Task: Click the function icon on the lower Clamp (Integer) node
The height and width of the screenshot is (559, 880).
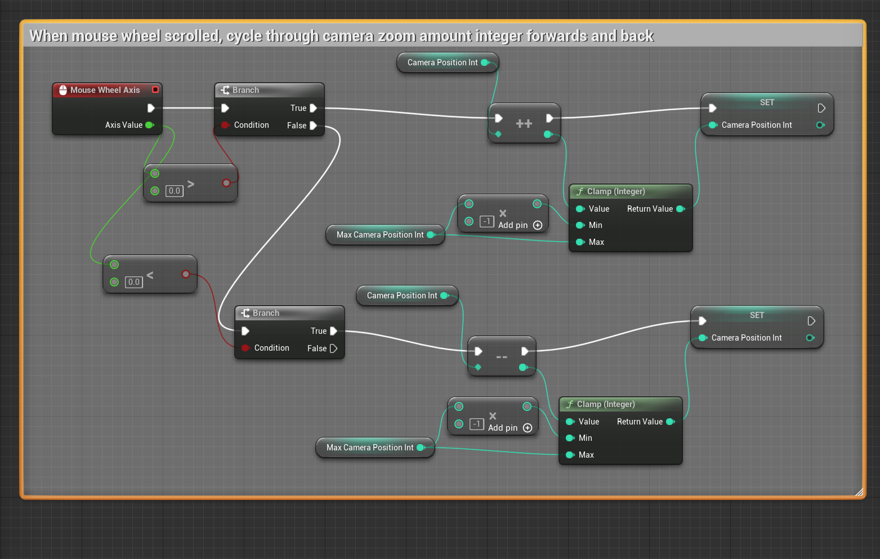Action: (569, 404)
